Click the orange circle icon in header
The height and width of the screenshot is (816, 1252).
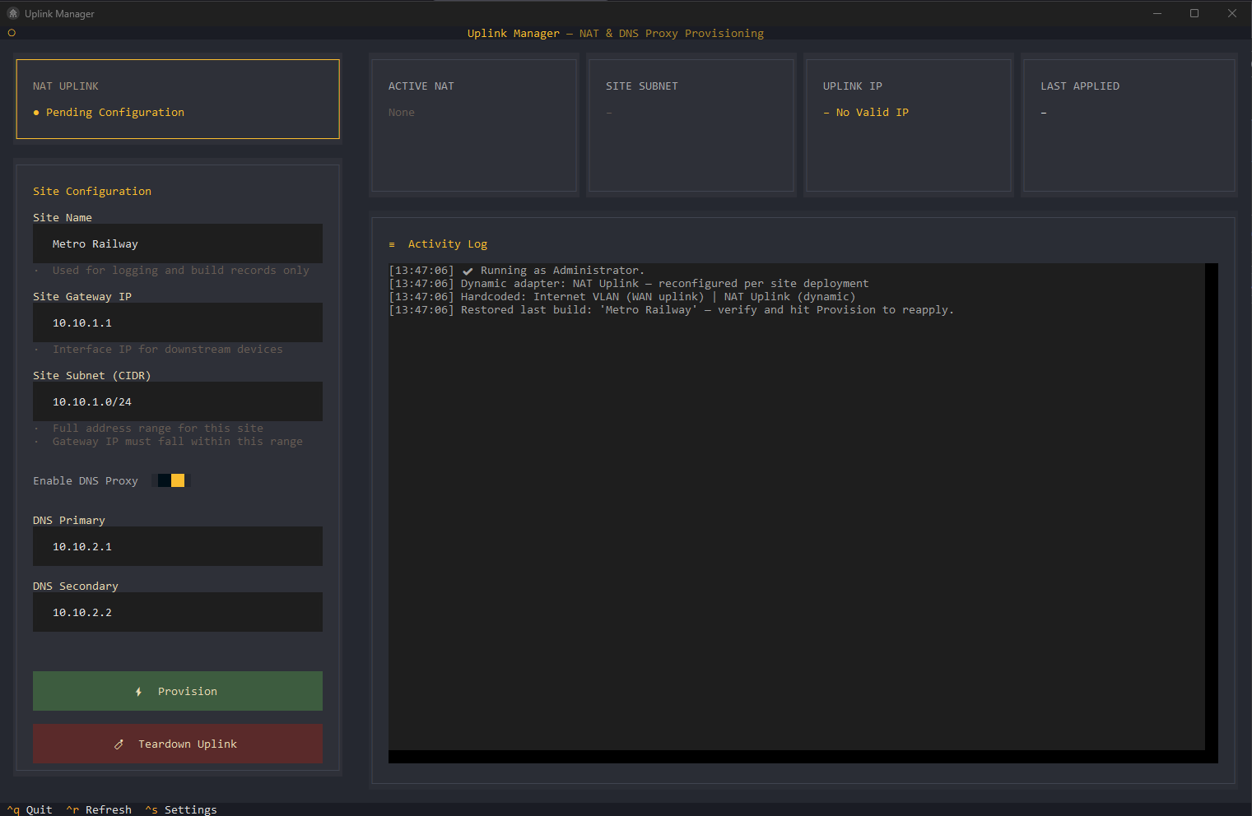point(12,33)
